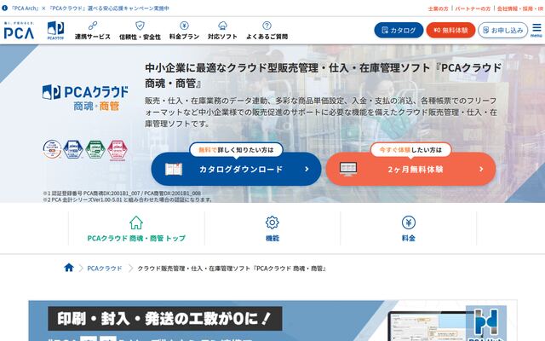Screen dimensions: 545x341
Task: Open 会社情報・採用・IR link
Action: 520,9
